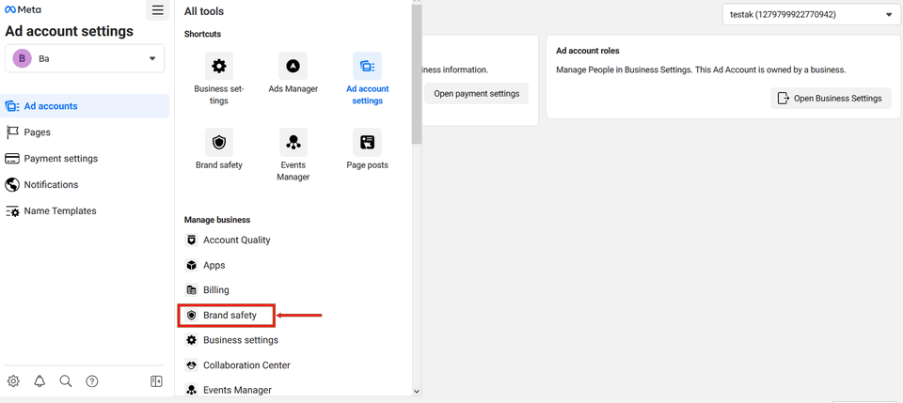Click the Open payment settings button

pyautogui.click(x=476, y=94)
